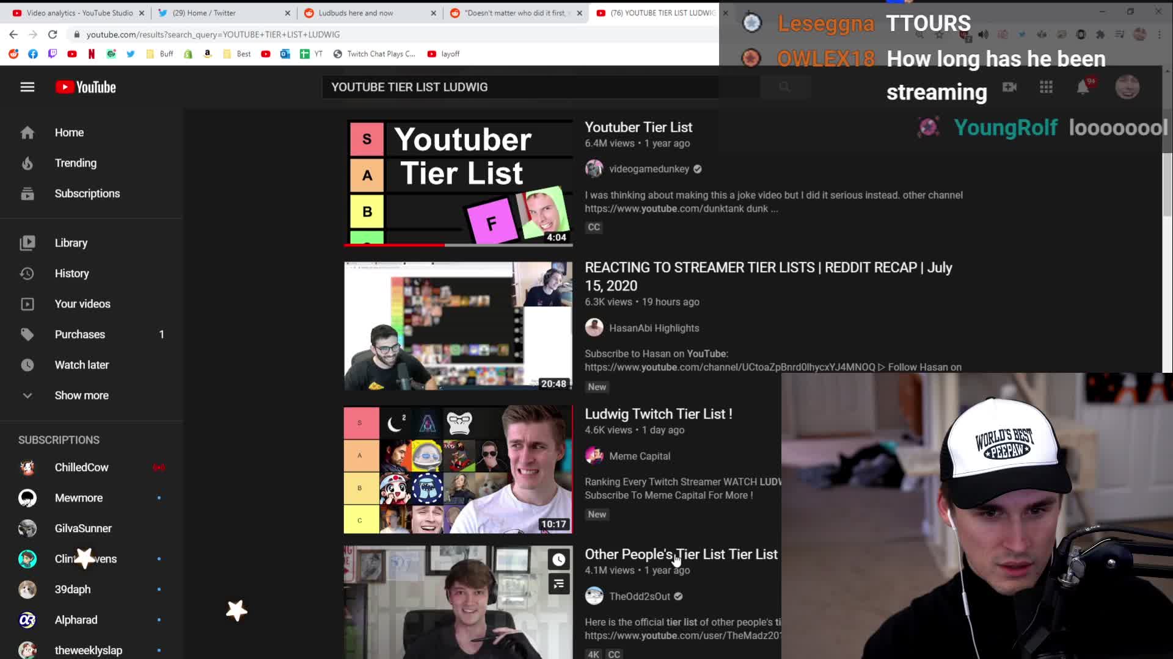This screenshot has width=1173, height=659.
Task: Click the Watch later clock on TheOdd2sOut thumbnail
Action: (558, 560)
